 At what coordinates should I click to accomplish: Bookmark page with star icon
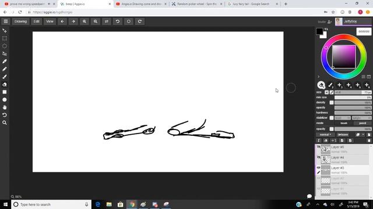pyautogui.click(x=333, y=12)
